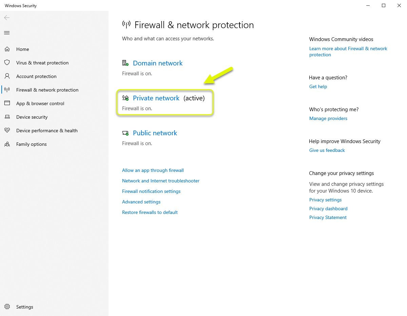Click the back arrow icon
The height and width of the screenshot is (316, 407).
pyautogui.click(x=7, y=18)
